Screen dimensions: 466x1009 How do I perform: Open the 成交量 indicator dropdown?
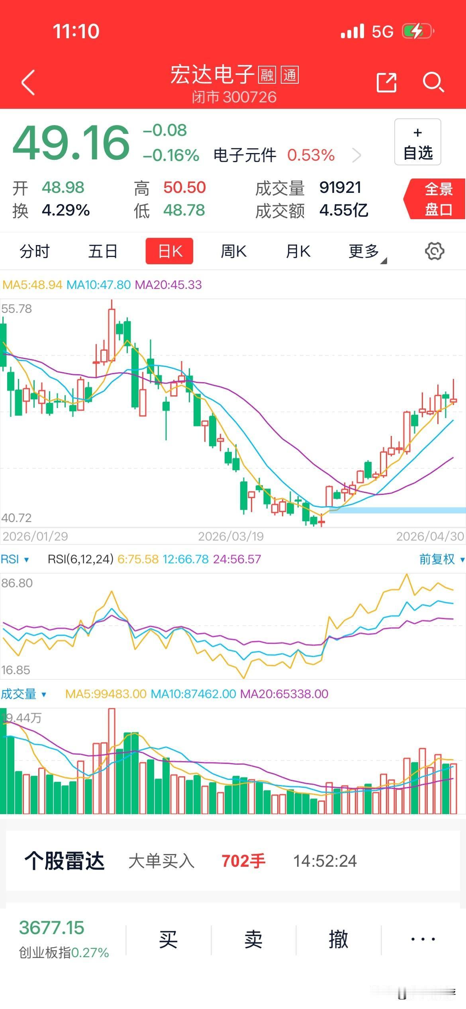(23, 694)
